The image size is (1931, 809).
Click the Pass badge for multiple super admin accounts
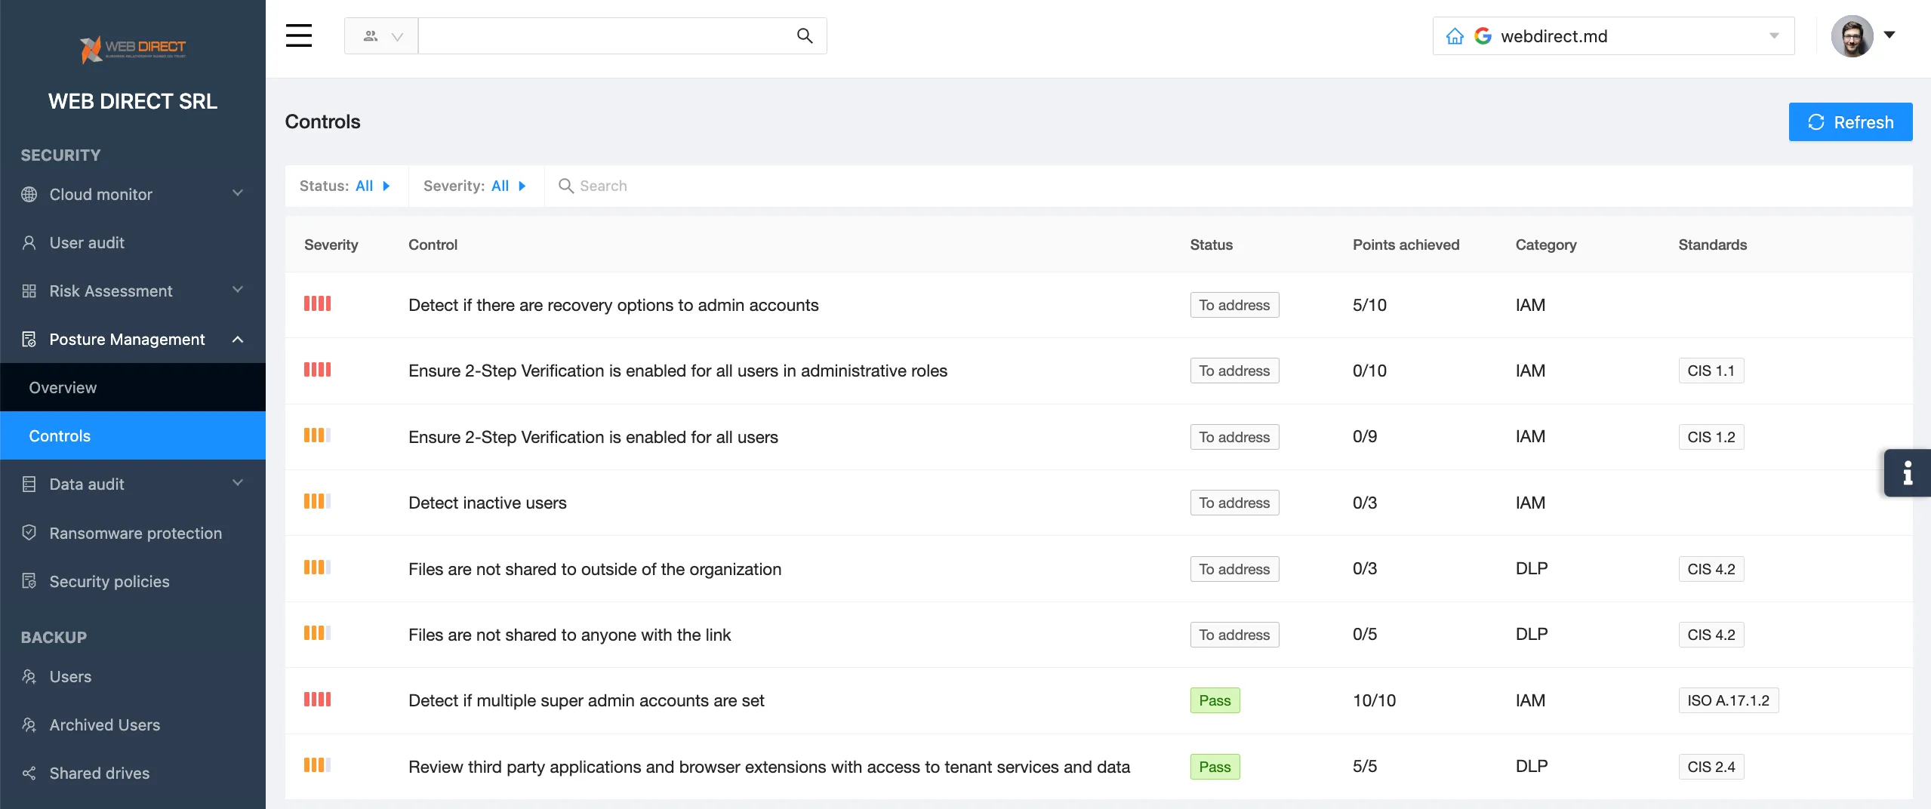click(1214, 700)
